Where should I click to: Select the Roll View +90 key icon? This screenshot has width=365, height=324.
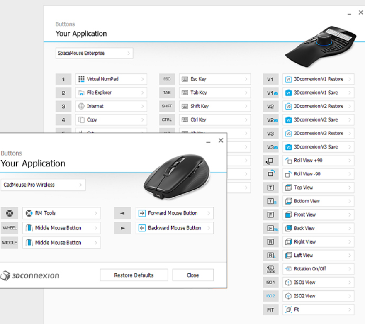tap(271, 161)
